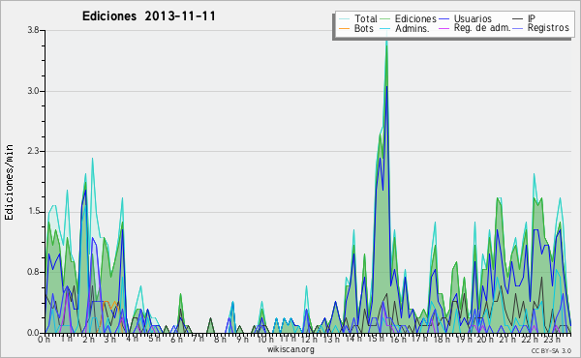Click the 'Bots' legend label
Image resolution: width=581 pixels, height=358 pixels.
pyautogui.click(x=364, y=28)
